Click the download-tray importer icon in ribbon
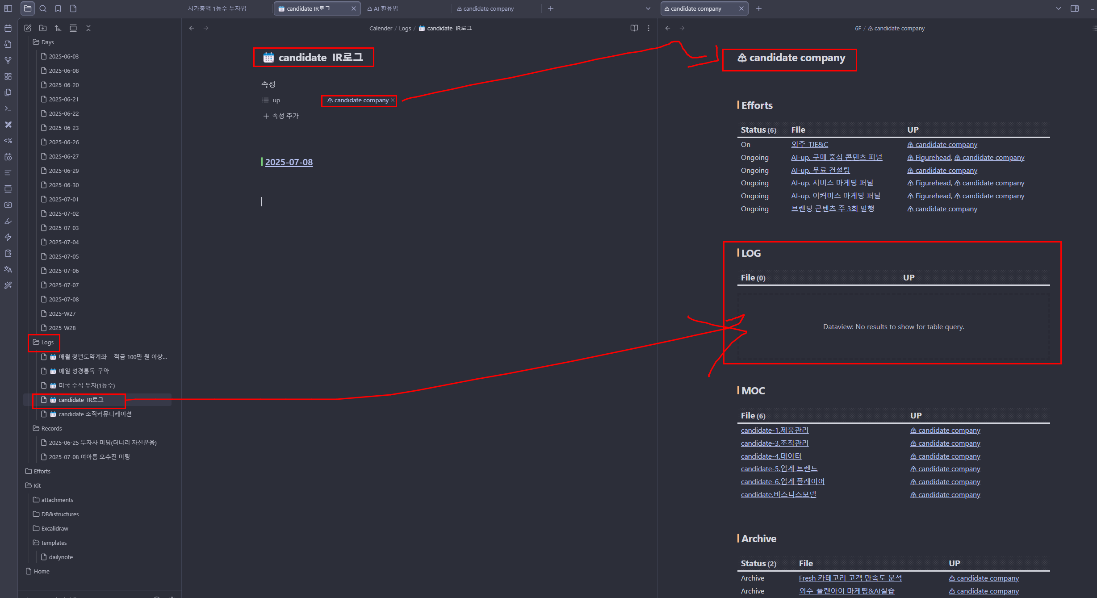 click(8, 205)
